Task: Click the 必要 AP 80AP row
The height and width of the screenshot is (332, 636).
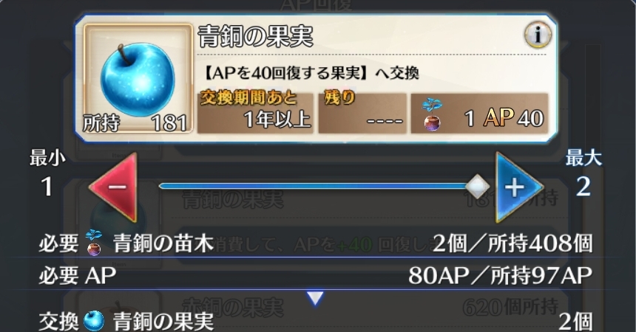Action: point(316,275)
